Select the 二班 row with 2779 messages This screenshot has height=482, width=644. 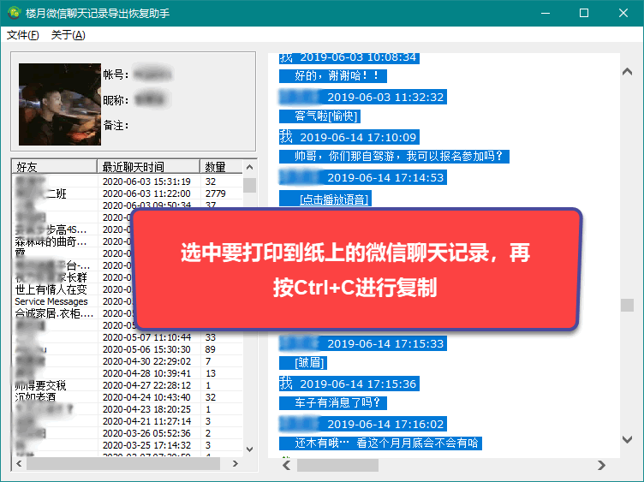coord(128,193)
